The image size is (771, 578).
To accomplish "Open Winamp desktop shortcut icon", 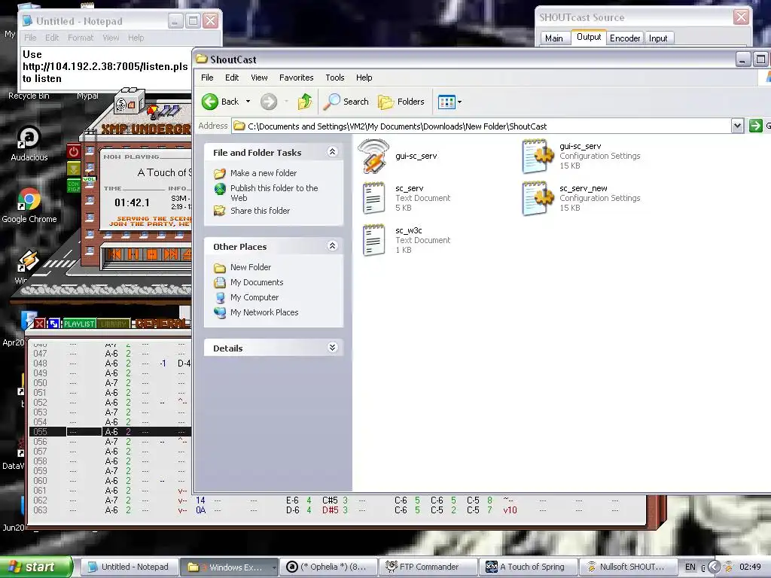I will [28, 261].
